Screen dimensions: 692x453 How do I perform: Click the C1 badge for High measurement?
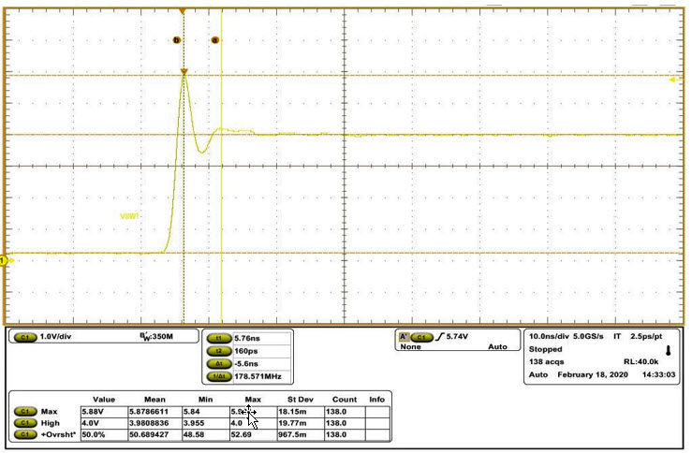(x=24, y=423)
